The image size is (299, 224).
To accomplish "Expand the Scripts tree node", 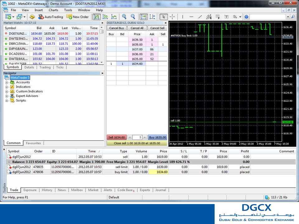I will click(7, 101).
